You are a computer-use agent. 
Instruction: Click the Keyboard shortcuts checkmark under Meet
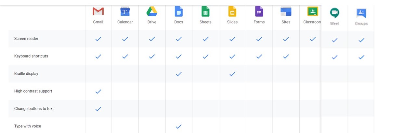point(334,57)
